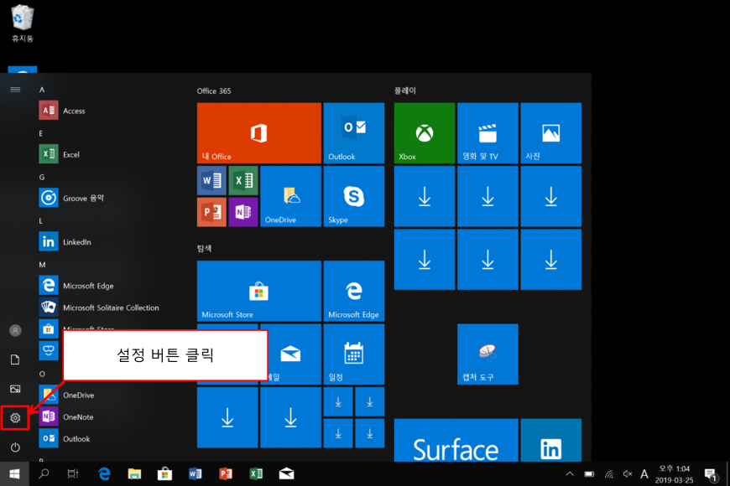Launch Edge from the taskbar

(x=104, y=474)
